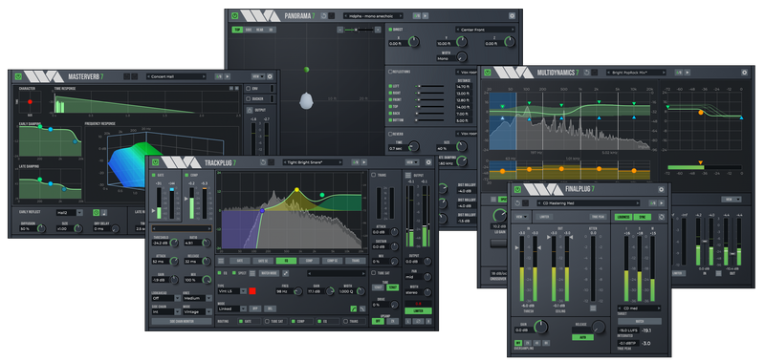Open the EQ Mode dropdown showing Linked
Image resolution: width=765 pixels, height=361 pixels.
tap(232, 308)
